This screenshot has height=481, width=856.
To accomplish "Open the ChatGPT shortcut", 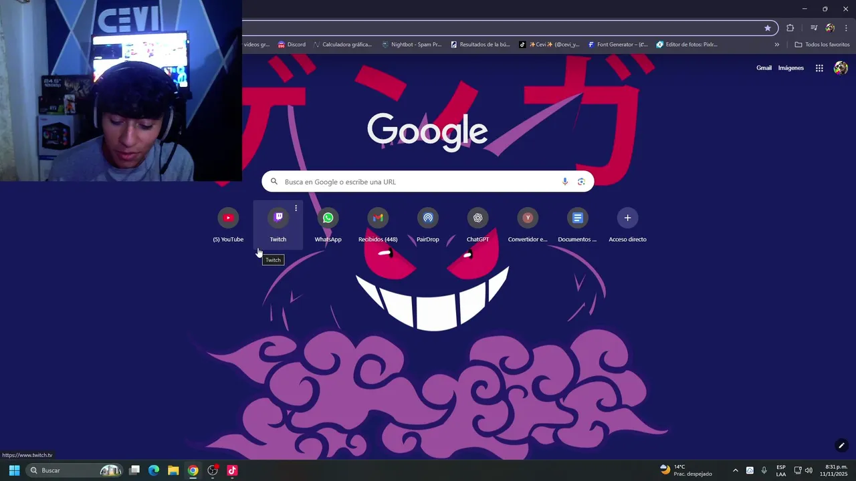I will [x=477, y=225].
